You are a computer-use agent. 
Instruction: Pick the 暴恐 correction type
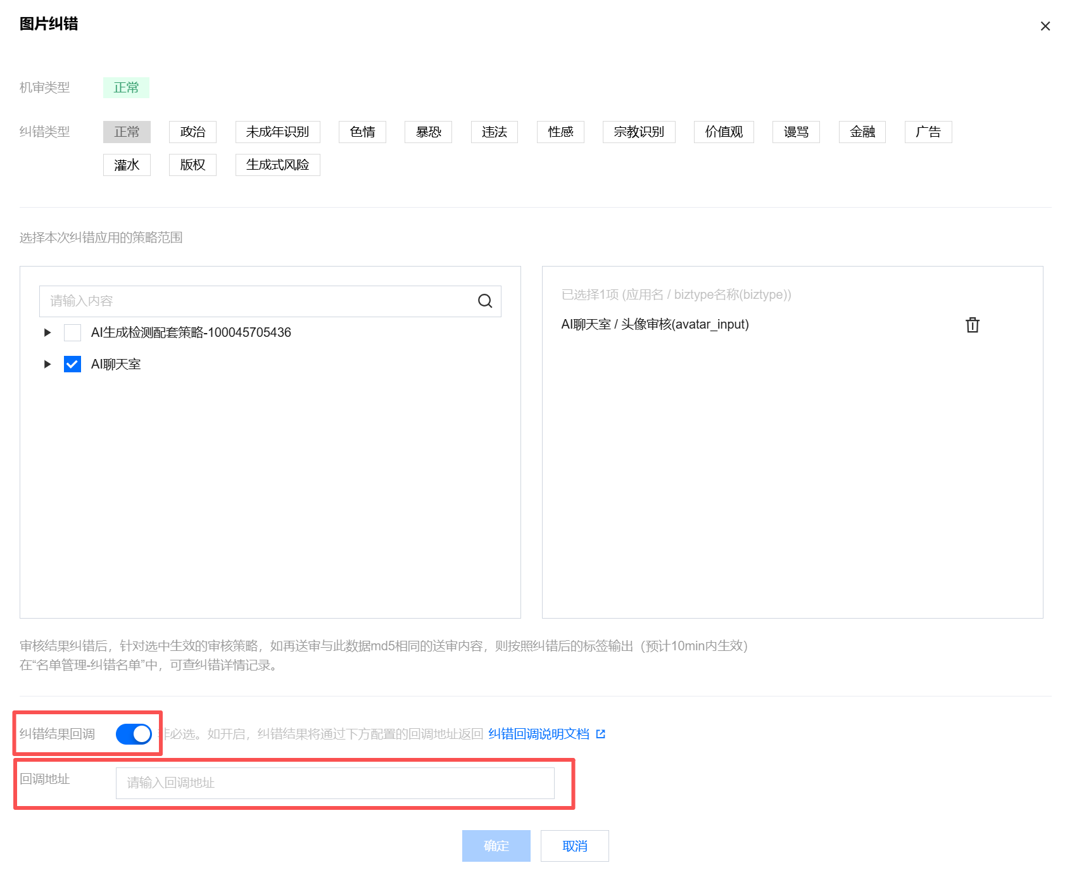click(428, 132)
